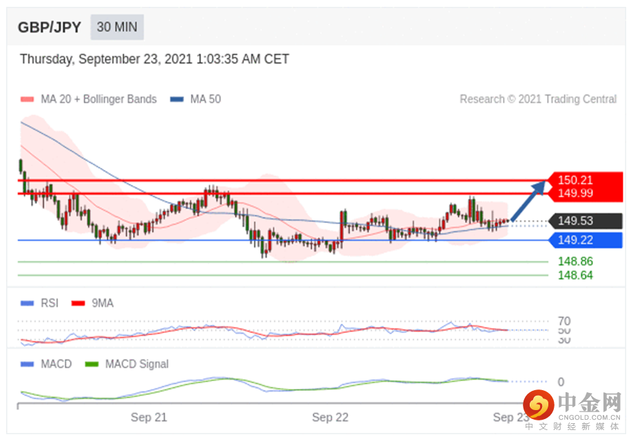The image size is (631, 439).
Task: Click the 'Sep 22' time axis label
Action: pyautogui.click(x=330, y=417)
